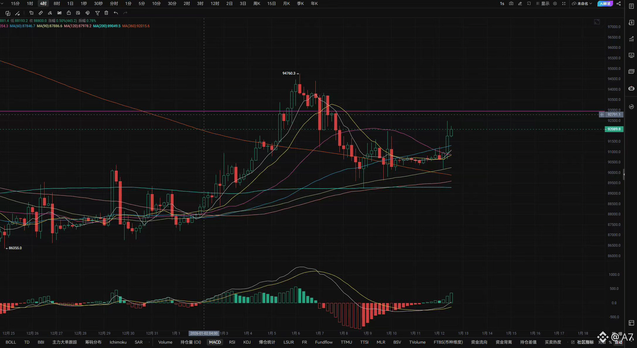Click the candlestick pattern icon in toolbar

59,13
